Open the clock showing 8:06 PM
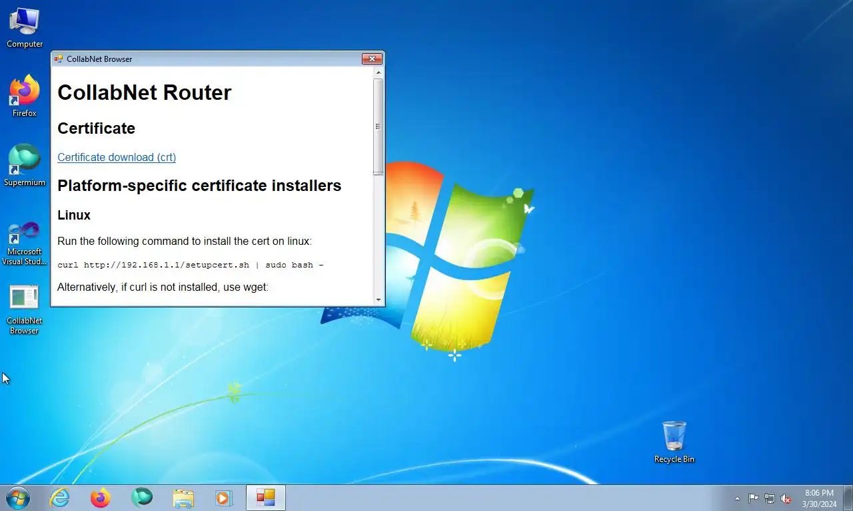Image resolution: width=853 pixels, height=511 pixels. click(819, 498)
